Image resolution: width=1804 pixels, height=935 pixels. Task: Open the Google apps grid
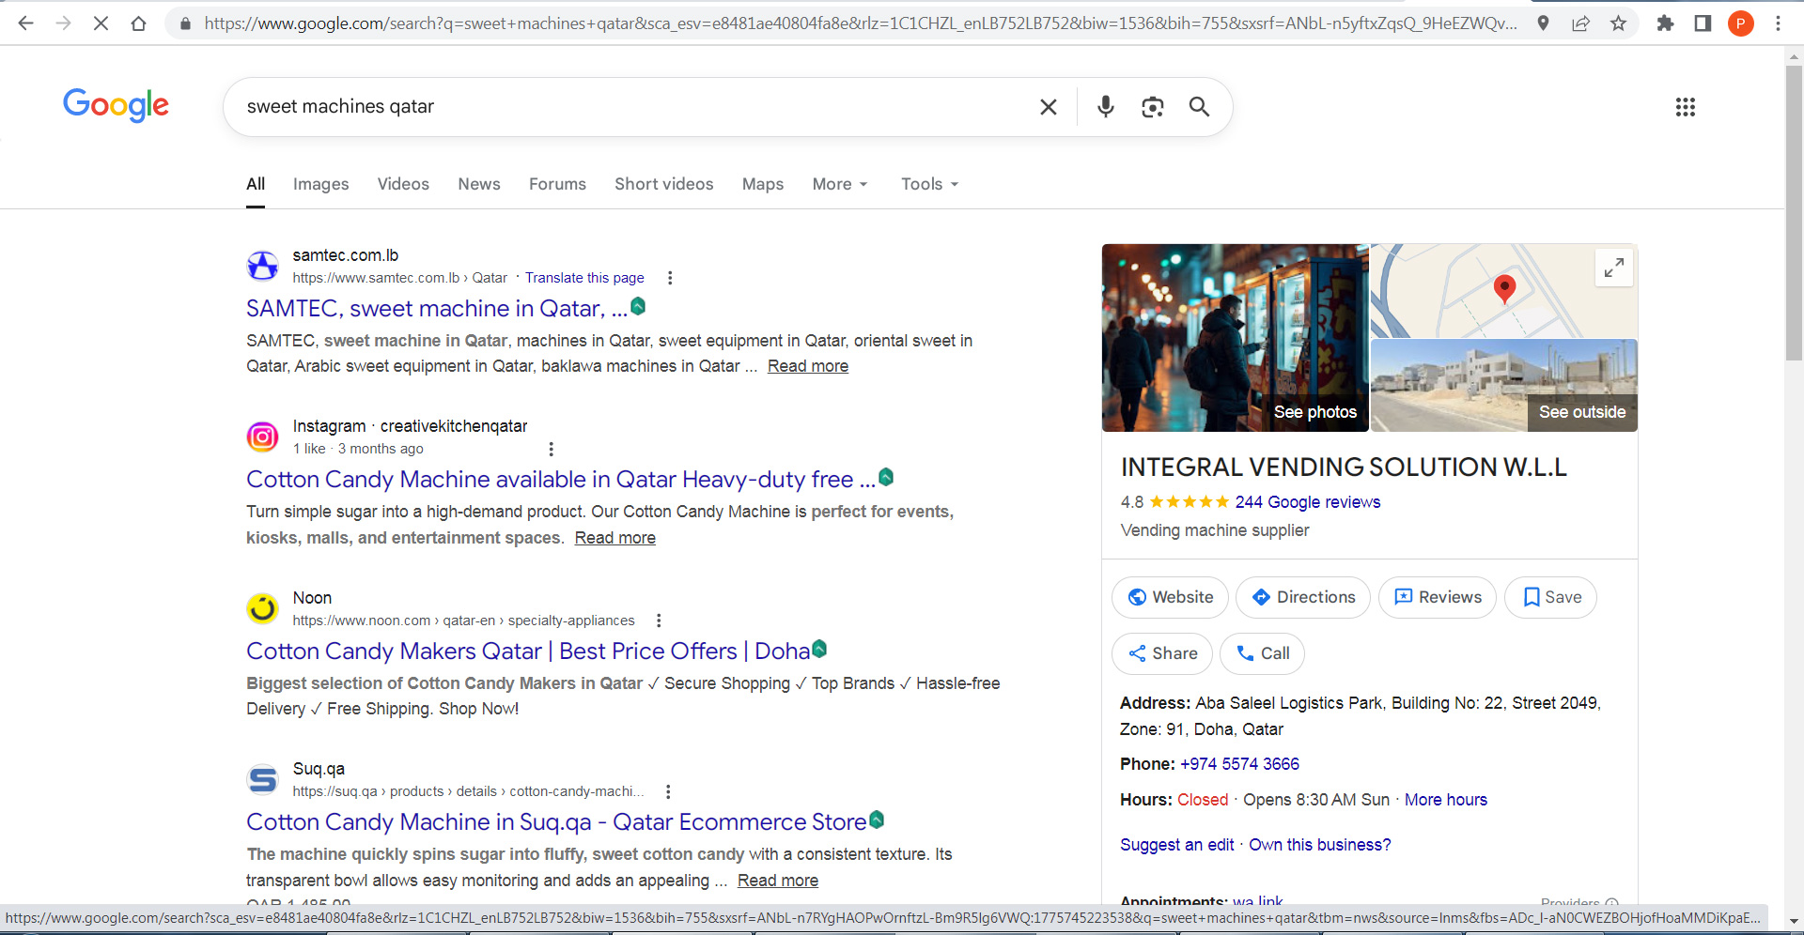1686,107
